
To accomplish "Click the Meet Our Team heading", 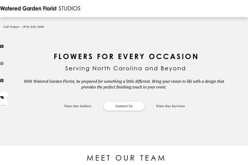I will coord(126,158).
